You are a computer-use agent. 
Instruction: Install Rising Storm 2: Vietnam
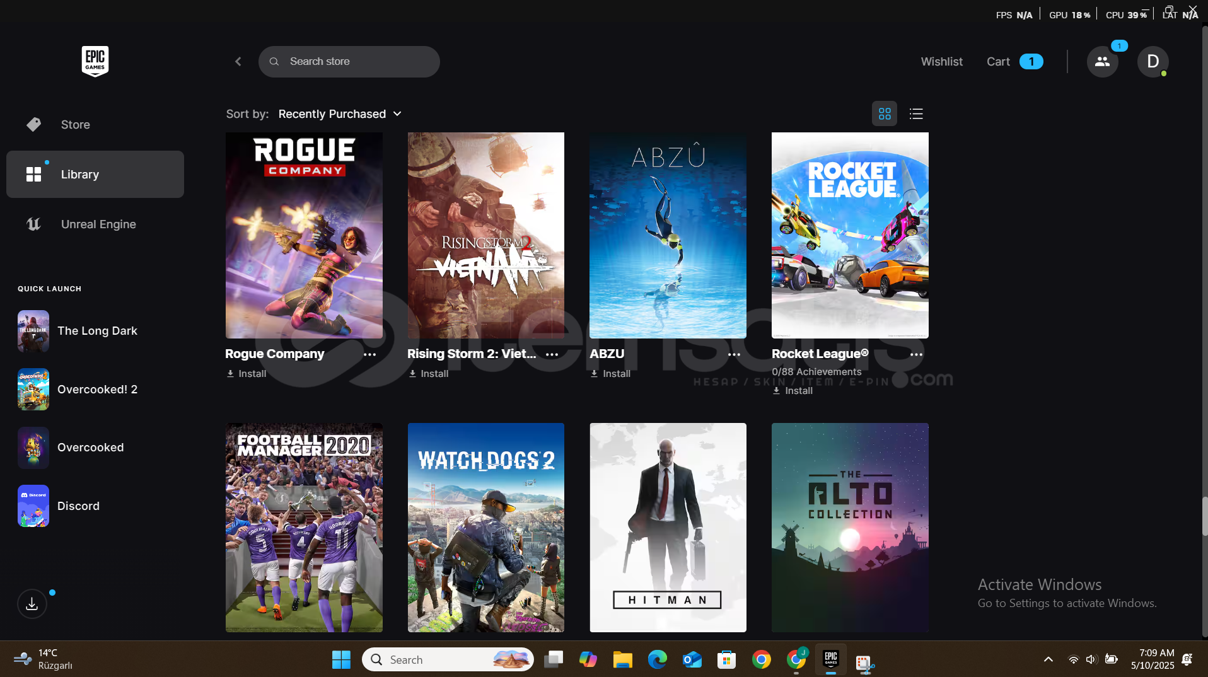tap(429, 374)
